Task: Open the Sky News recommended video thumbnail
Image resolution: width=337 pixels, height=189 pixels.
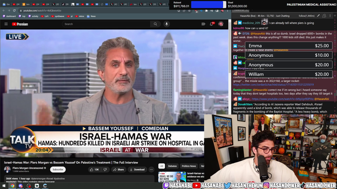Action: click(172, 177)
